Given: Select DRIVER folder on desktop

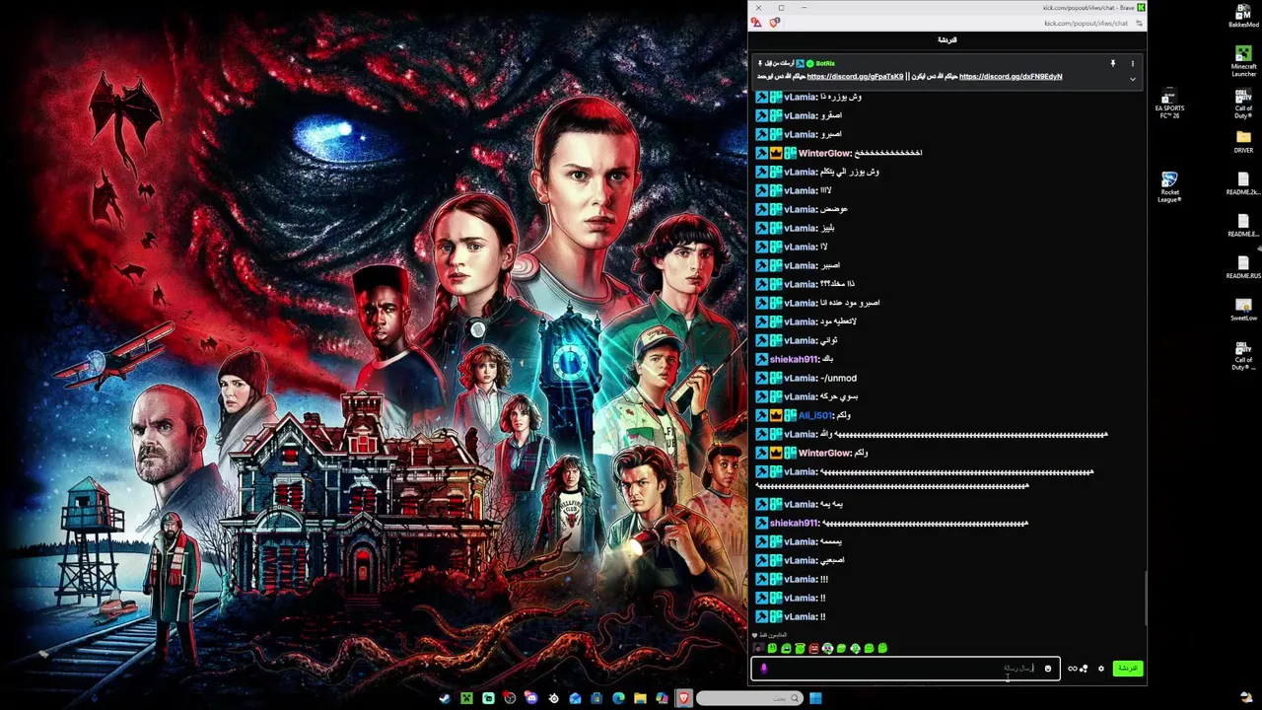Looking at the screenshot, I should click(x=1243, y=142).
